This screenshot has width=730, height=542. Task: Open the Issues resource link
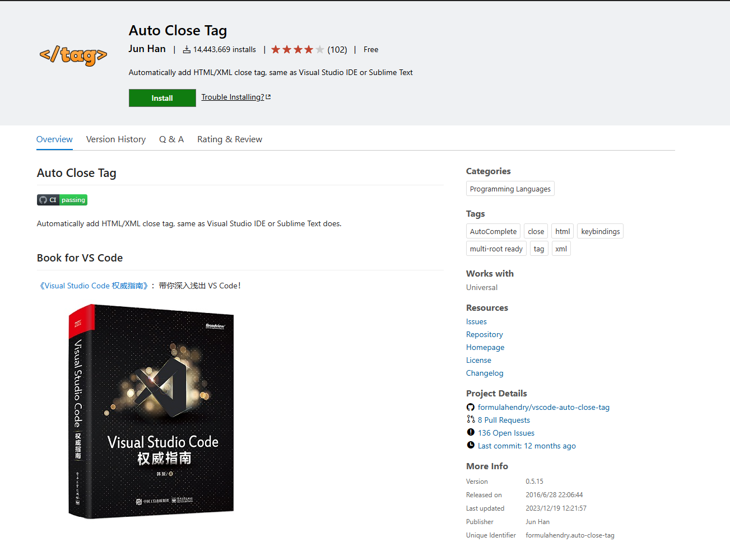[x=476, y=321]
